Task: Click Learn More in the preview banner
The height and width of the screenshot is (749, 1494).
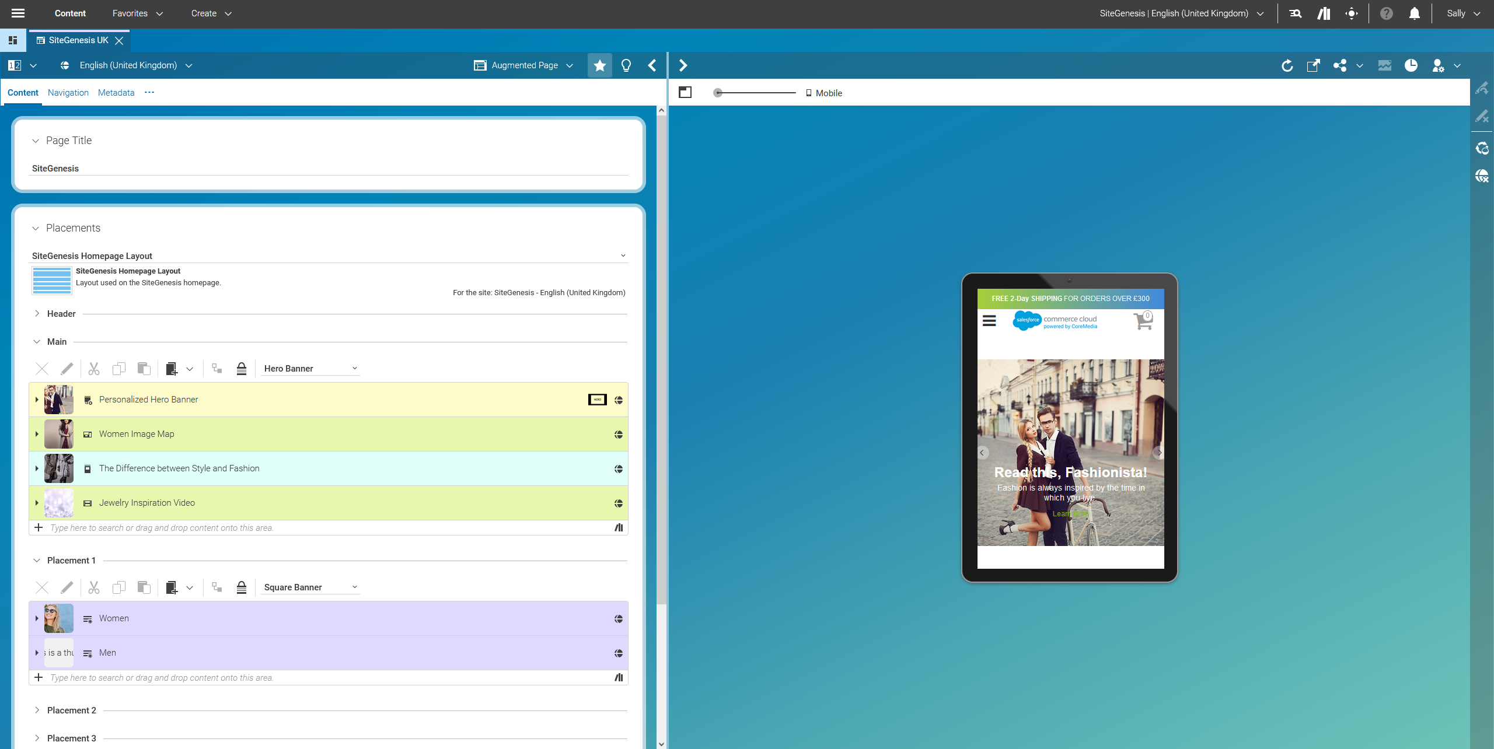Action: point(1070,513)
